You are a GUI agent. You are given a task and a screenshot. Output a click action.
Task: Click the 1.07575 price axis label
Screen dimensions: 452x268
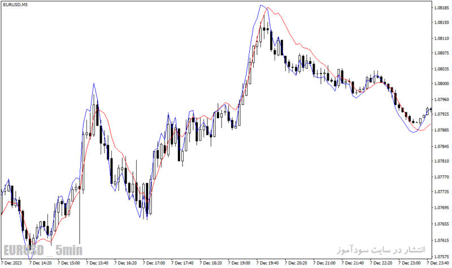(x=441, y=257)
